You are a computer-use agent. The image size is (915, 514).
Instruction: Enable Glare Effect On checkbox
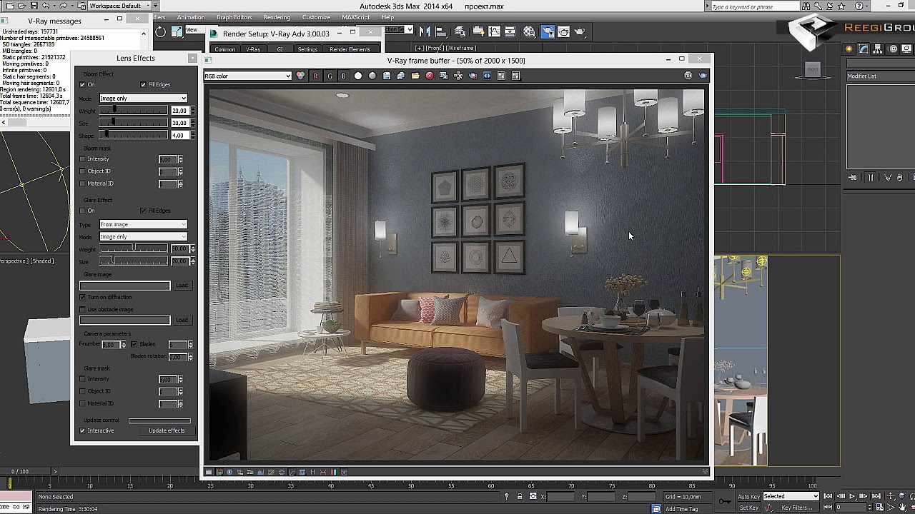[x=82, y=211]
